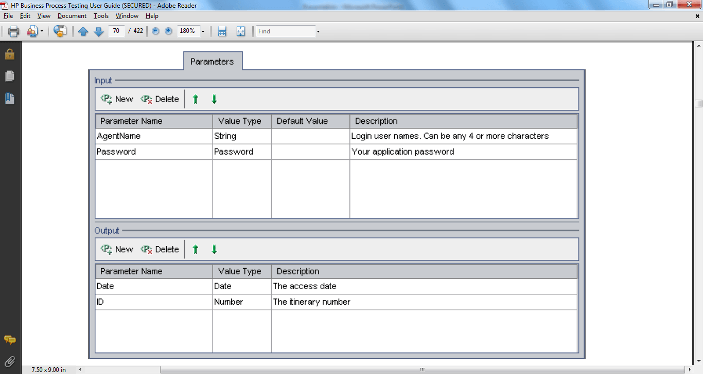Open the Attachments paperclip panel
Viewport: 703px width, 374px height.
pos(10,361)
